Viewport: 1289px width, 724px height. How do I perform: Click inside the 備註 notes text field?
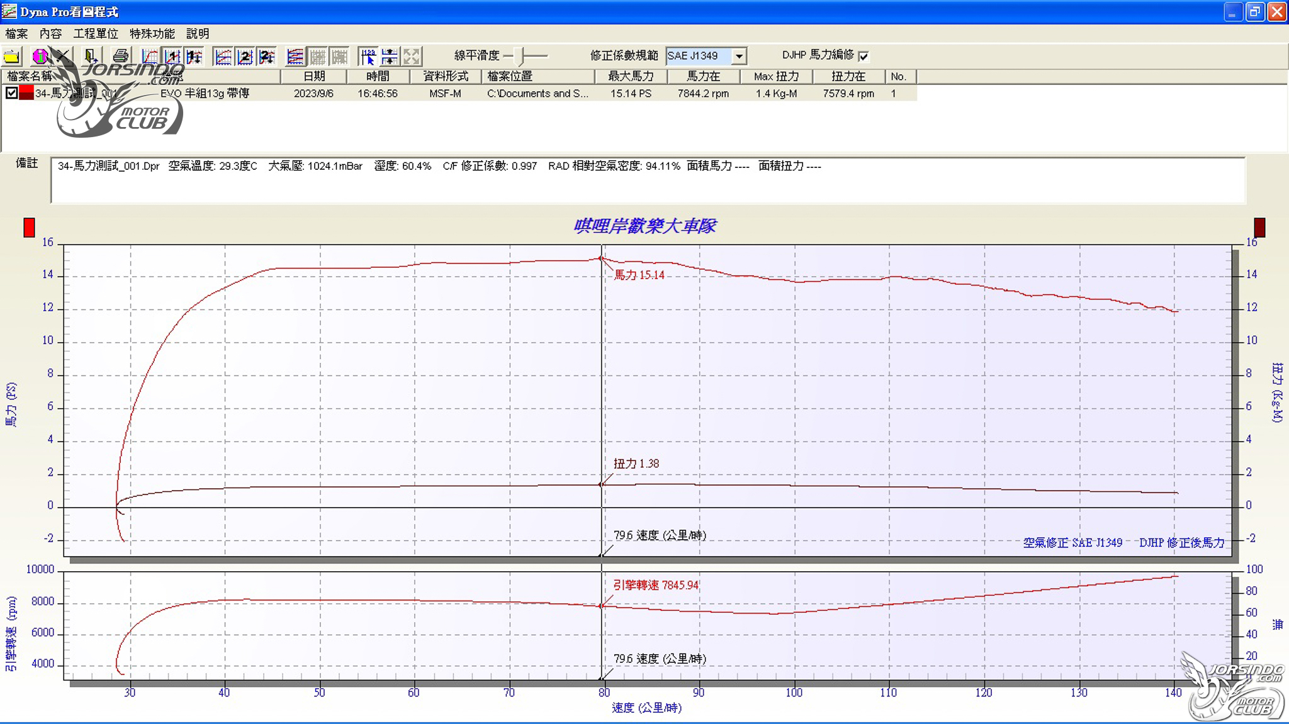648,181
